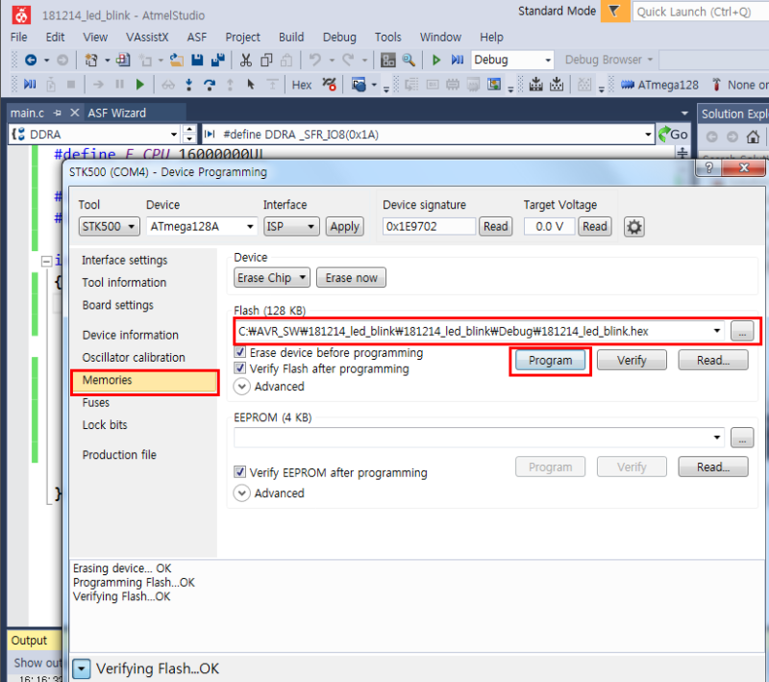The height and width of the screenshot is (682, 769).
Task: Click the Save All icon
Action: [217, 60]
